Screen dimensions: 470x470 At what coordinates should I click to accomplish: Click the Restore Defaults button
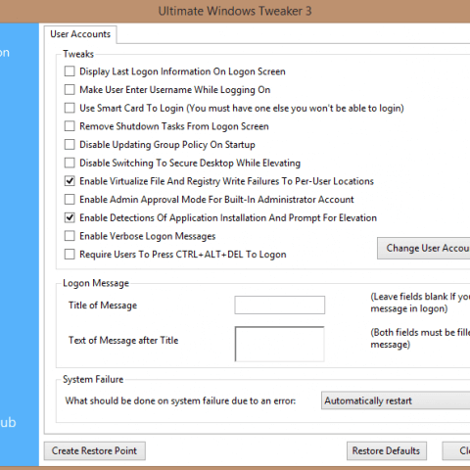coord(387,450)
